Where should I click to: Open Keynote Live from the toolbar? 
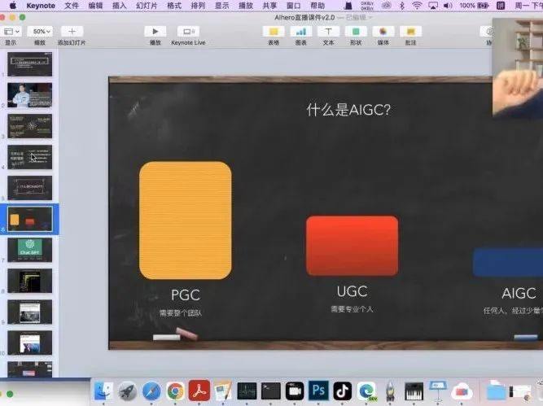[188, 32]
